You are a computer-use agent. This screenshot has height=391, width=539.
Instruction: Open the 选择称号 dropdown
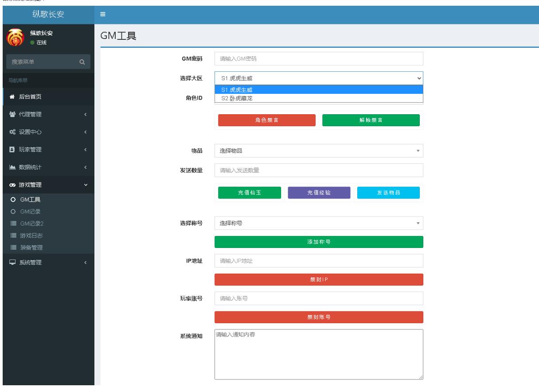pyautogui.click(x=319, y=223)
